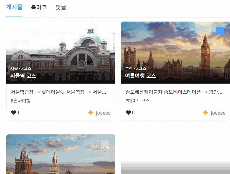Like the 서울역 코스 post via its heart icon
230x174 pixels.
14,113
